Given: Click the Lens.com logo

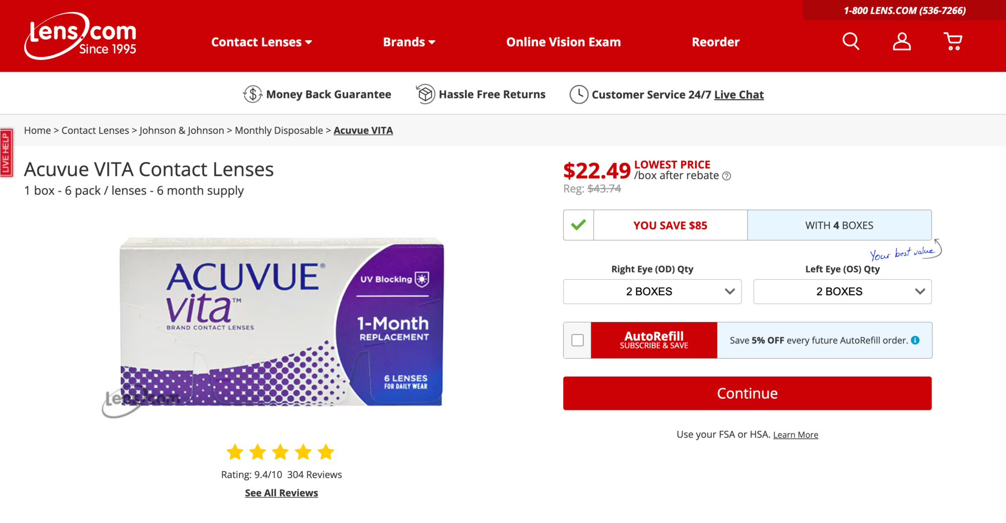Looking at the screenshot, I should coord(80,36).
